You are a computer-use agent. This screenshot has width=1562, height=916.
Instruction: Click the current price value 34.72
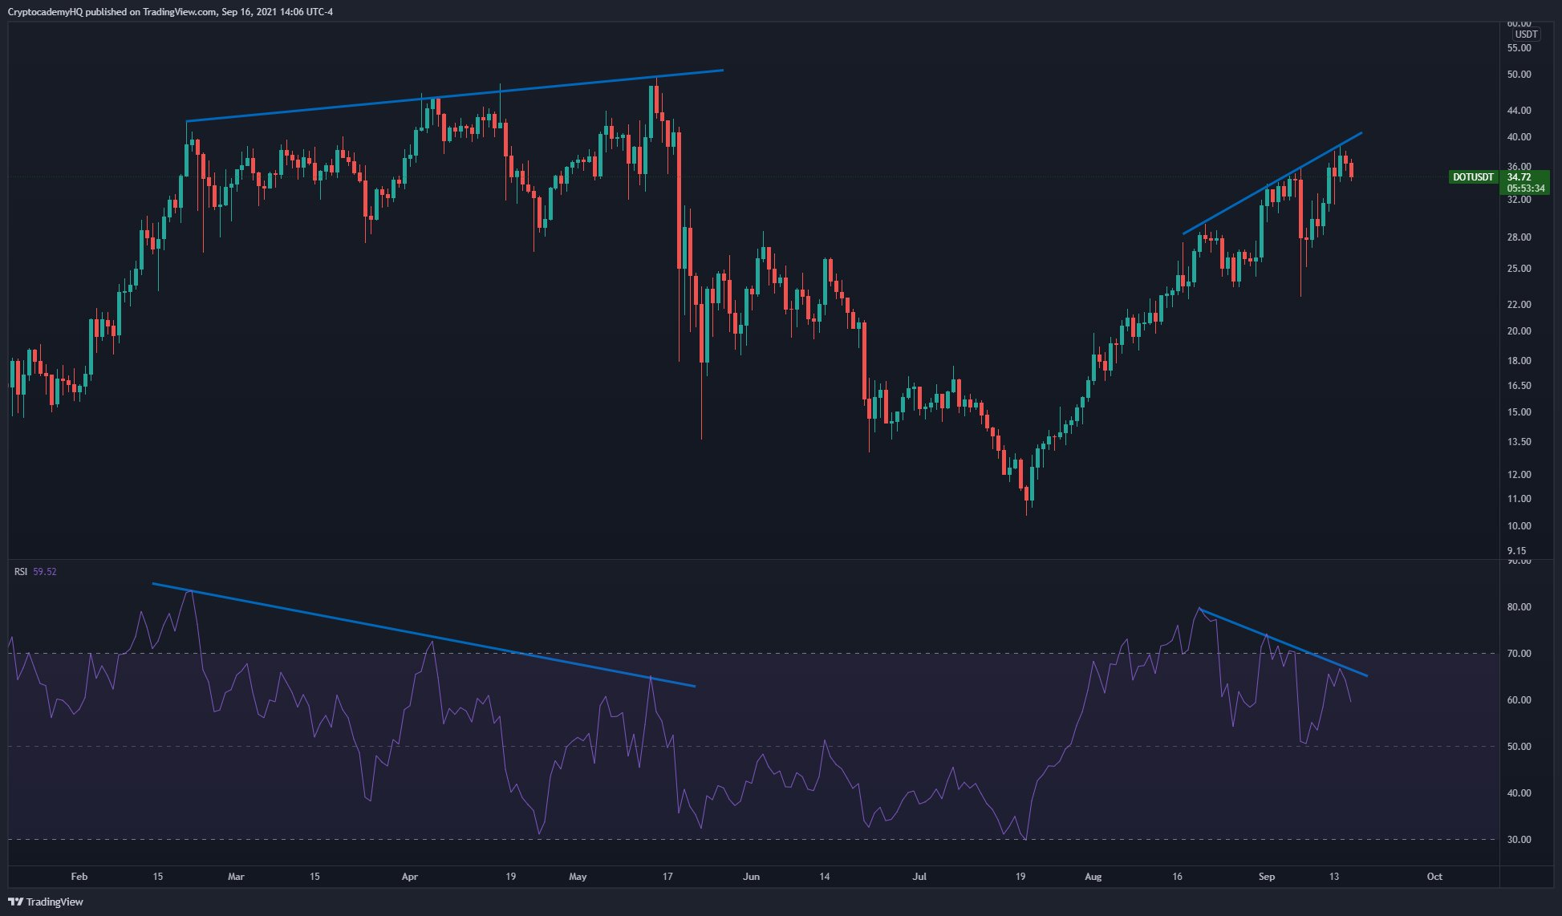click(1519, 177)
